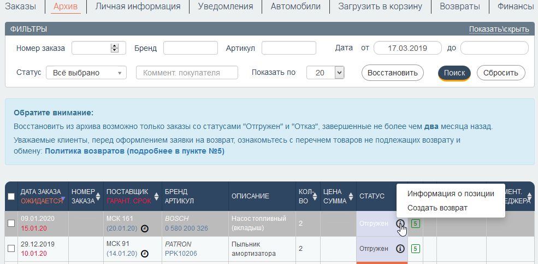538x264 pixels.
Task: Click the Артикул input field
Action: (x=288, y=48)
